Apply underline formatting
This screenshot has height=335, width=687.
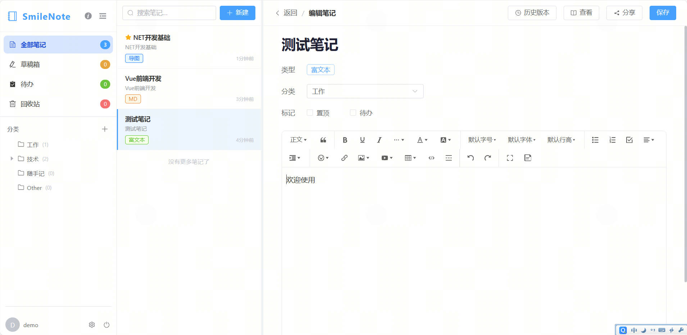coord(362,140)
